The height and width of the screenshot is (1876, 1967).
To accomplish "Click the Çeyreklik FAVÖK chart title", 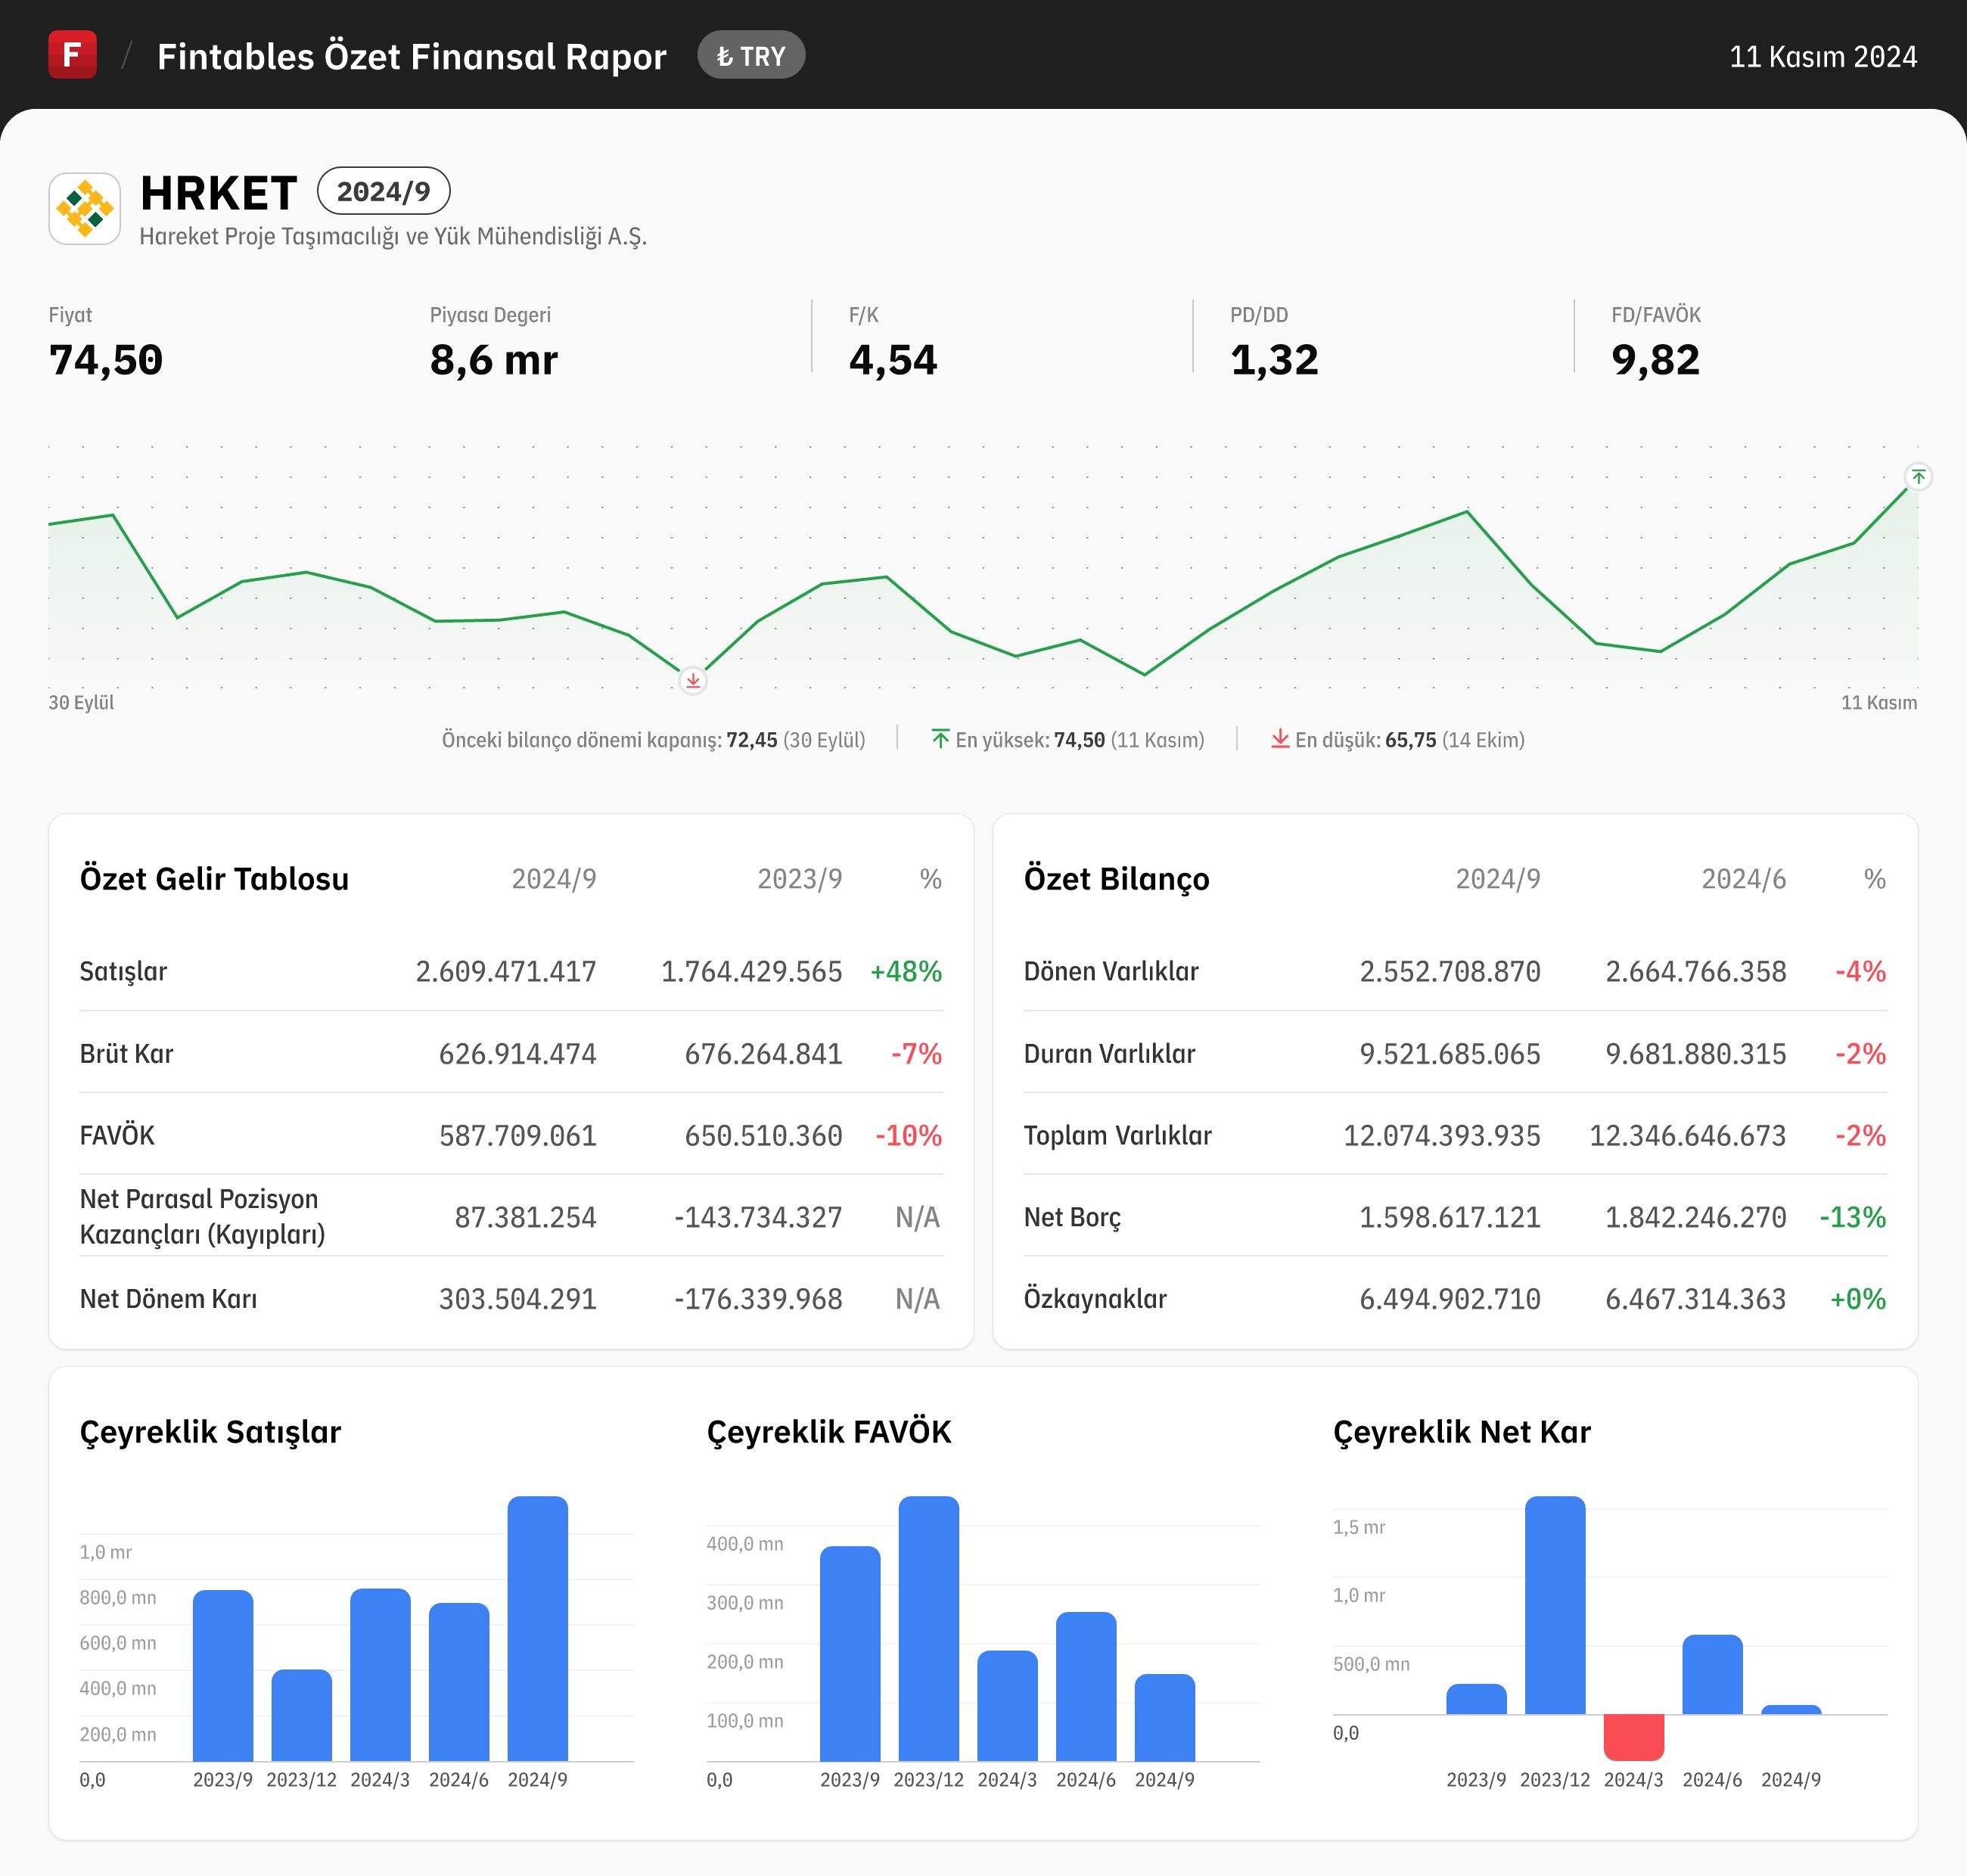I will pyautogui.click(x=828, y=1432).
